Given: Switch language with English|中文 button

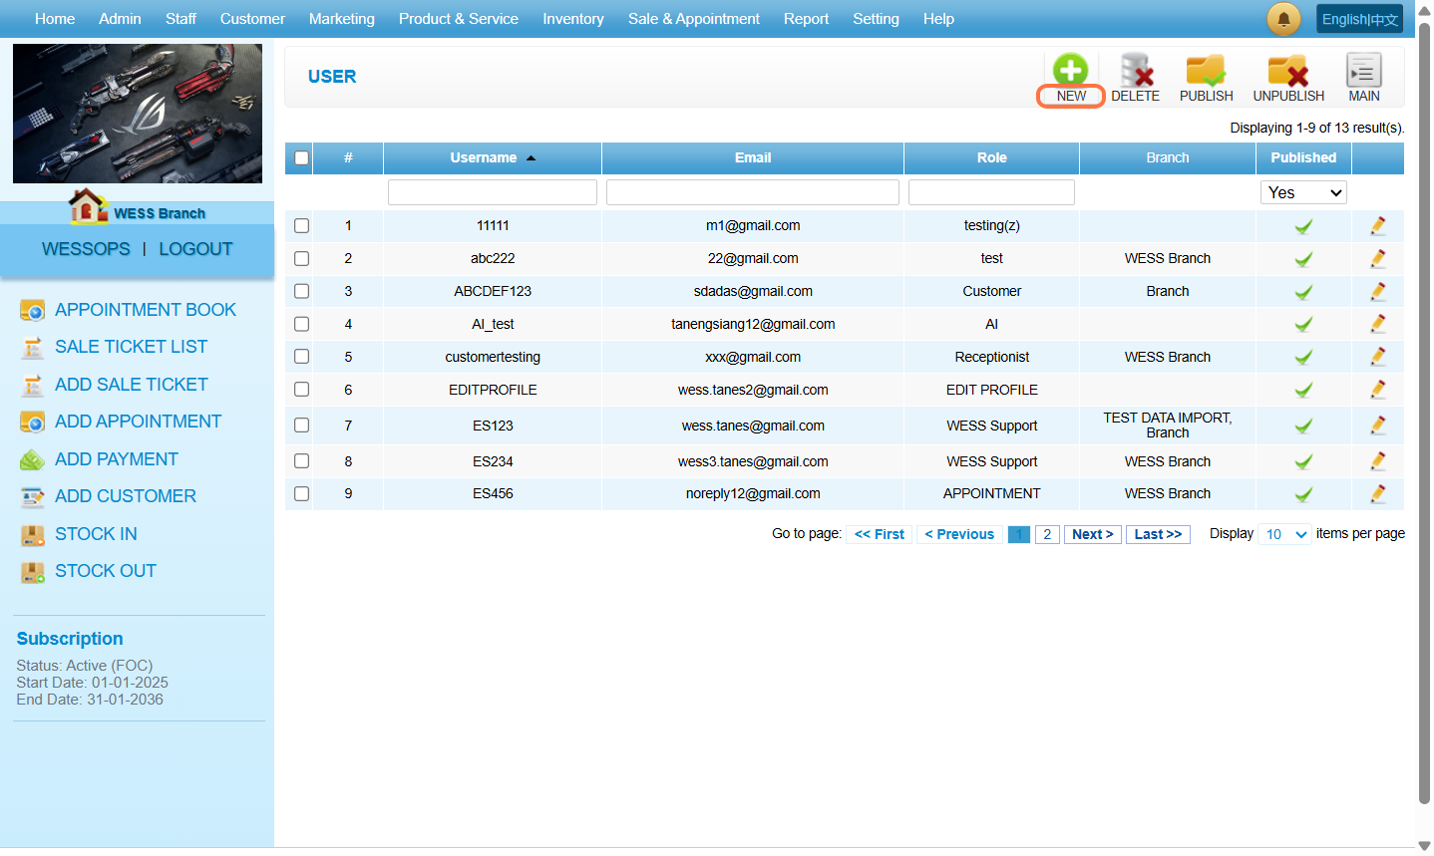Looking at the screenshot, I should (x=1359, y=19).
